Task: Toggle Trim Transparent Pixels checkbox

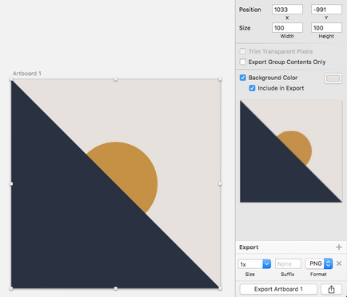Action: point(242,51)
